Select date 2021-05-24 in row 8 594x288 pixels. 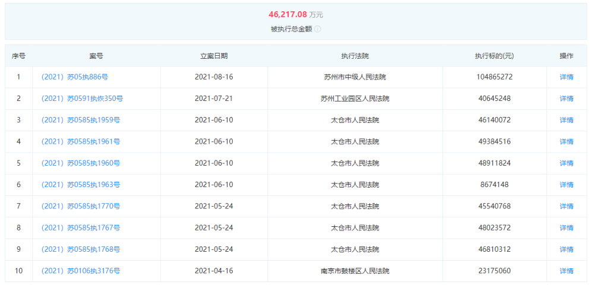point(214,228)
